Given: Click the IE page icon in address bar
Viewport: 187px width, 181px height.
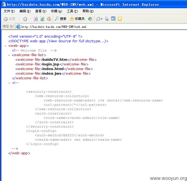Looking at the screenshot, I should [x=18, y=26].
